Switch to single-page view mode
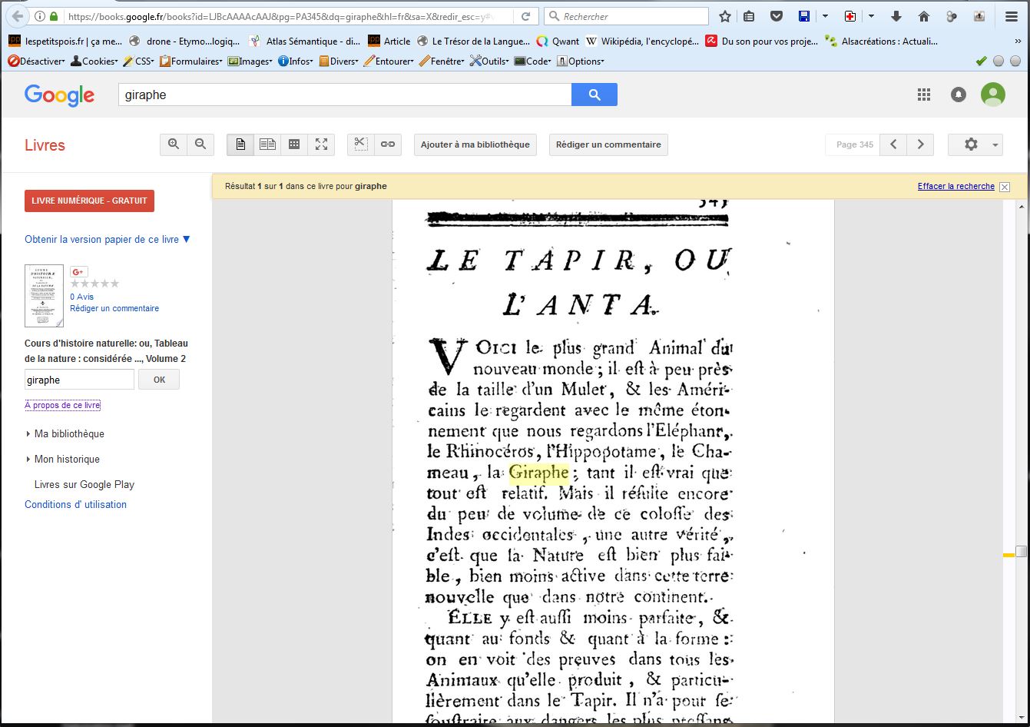 240,144
